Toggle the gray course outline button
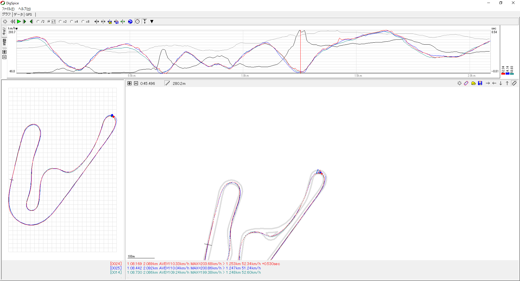The height and width of the screenshot is (281, 520). (514, 83)
